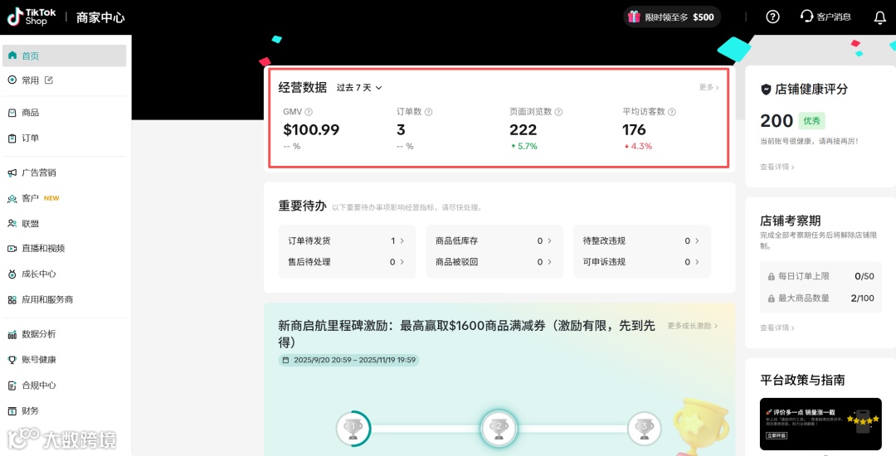Click the 数据分析 chart icon
Image resolution: width=896 pixels, height=456 pixels.
pyautogui.click(x=12, y=334)
